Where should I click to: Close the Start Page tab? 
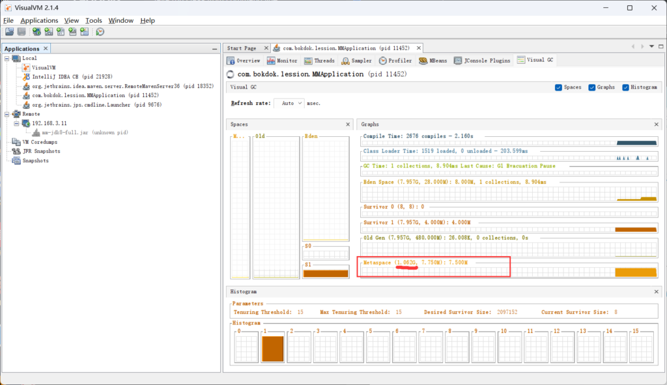tap(266, 48)
